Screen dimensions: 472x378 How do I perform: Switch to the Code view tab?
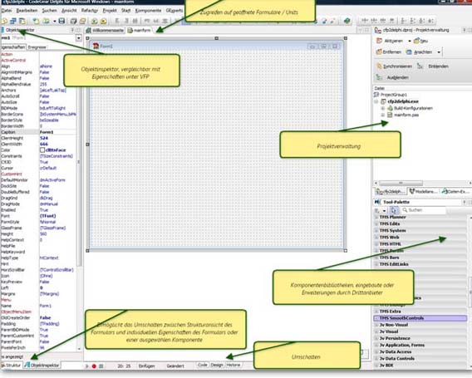[x=202, y=365]
